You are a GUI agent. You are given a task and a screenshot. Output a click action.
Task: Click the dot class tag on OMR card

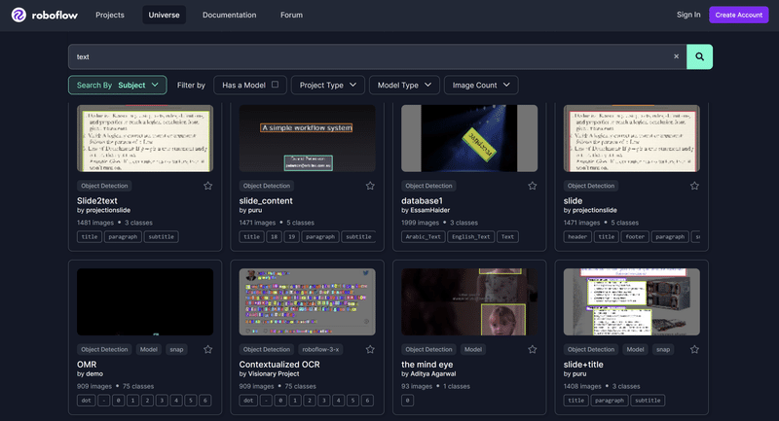86,401
